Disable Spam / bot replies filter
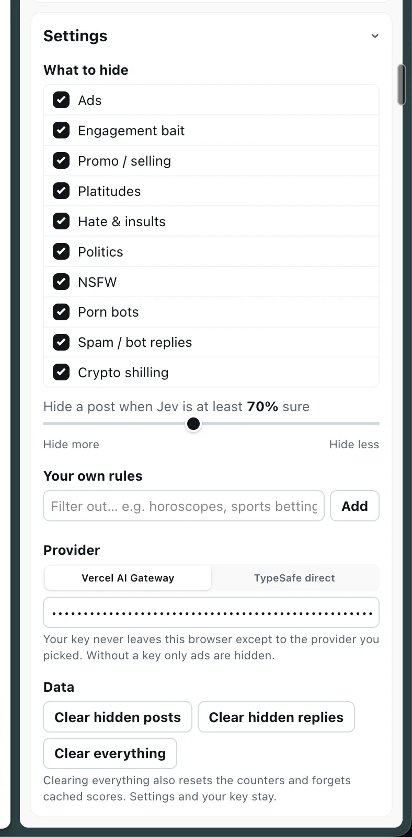 (x=61, y=342)
